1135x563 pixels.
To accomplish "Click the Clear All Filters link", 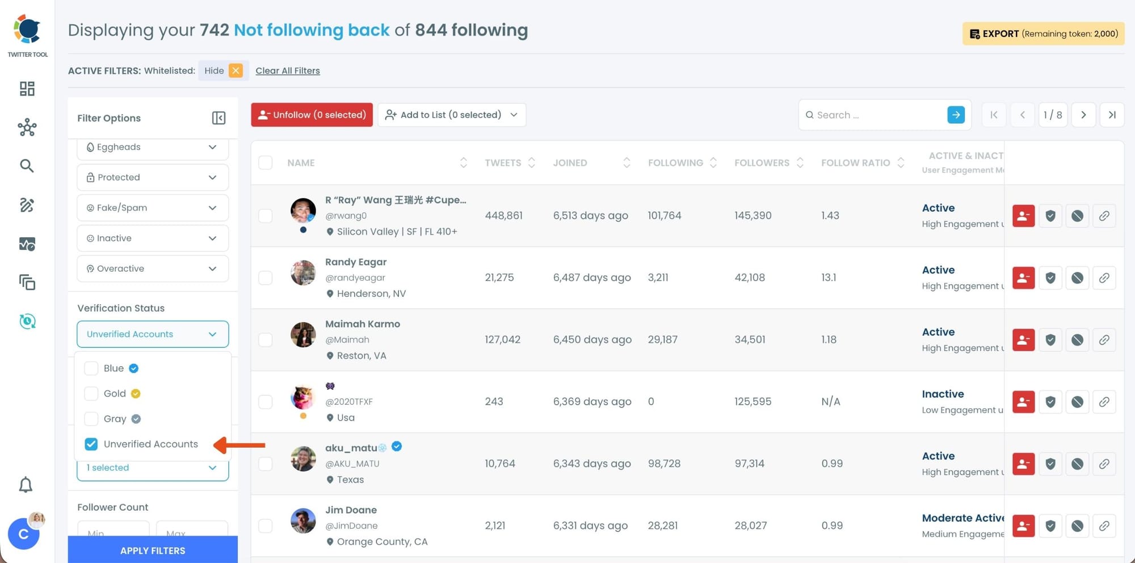I will point(288,70).
